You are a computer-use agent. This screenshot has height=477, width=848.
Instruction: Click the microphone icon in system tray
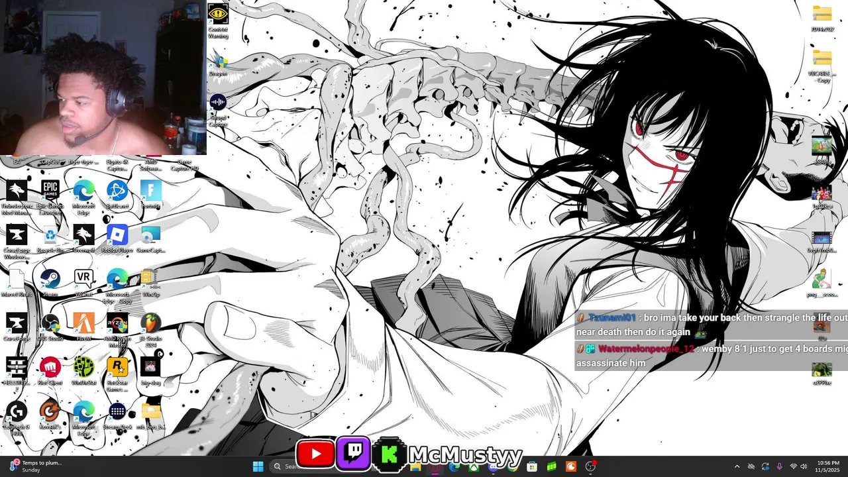point(779,466)
